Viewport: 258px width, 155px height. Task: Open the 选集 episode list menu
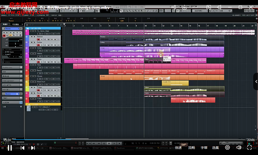[215, 148]
